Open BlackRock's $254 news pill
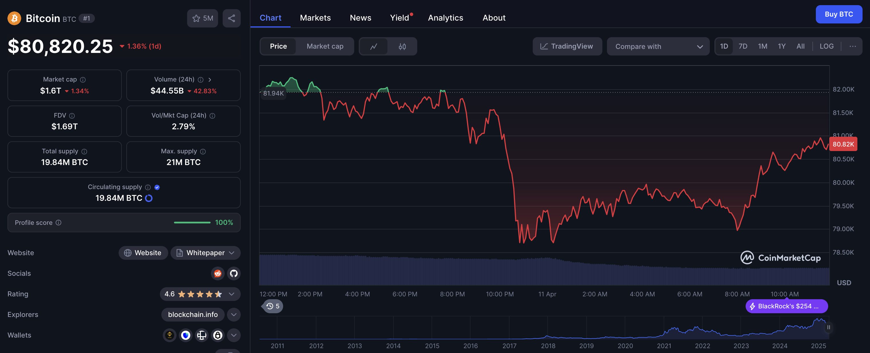 [787, 306]
